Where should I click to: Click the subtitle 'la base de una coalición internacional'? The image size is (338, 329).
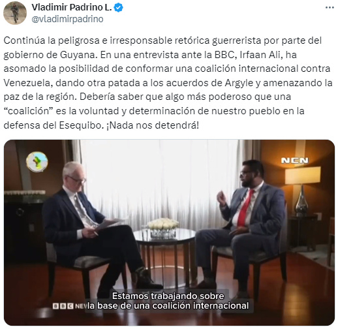click(168, 305)
